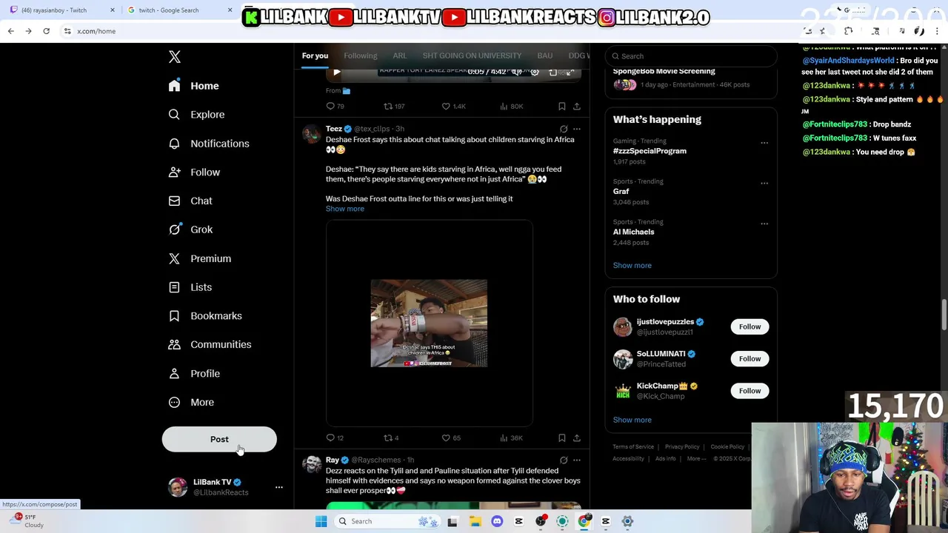
Task: Open the Lists icon in sidebar
Action: tap(174, 287)
